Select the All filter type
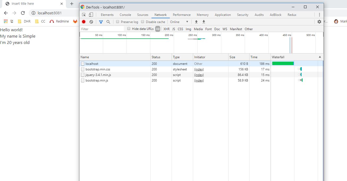 pyautogui.click(x=158, y=29)
